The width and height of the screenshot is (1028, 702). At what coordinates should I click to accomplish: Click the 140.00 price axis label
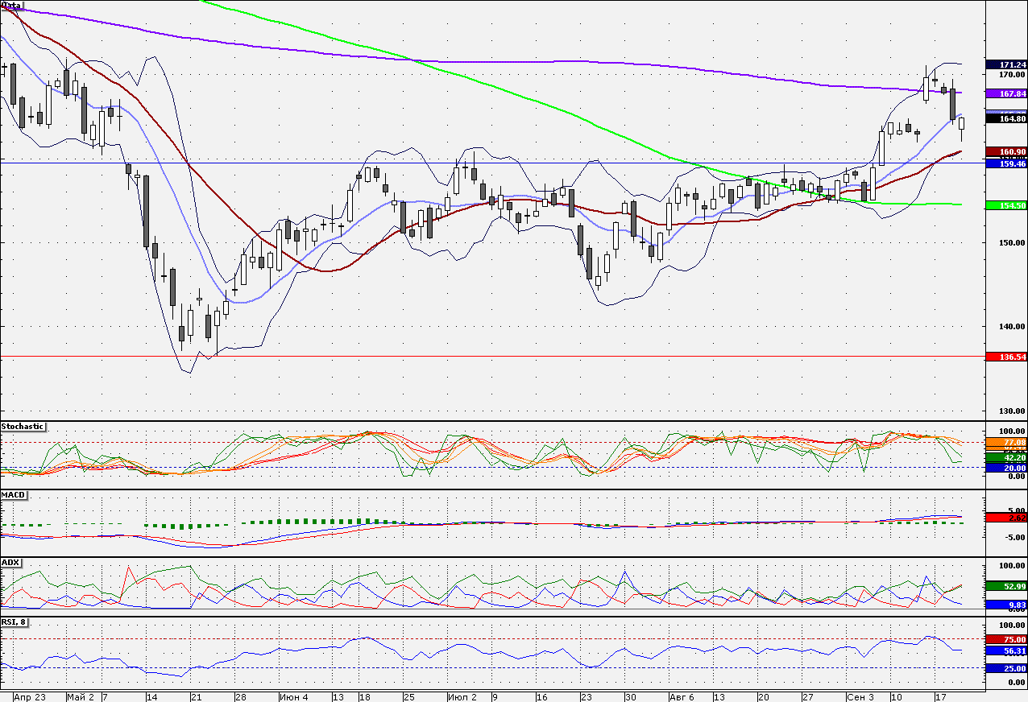coord(1012,327)
